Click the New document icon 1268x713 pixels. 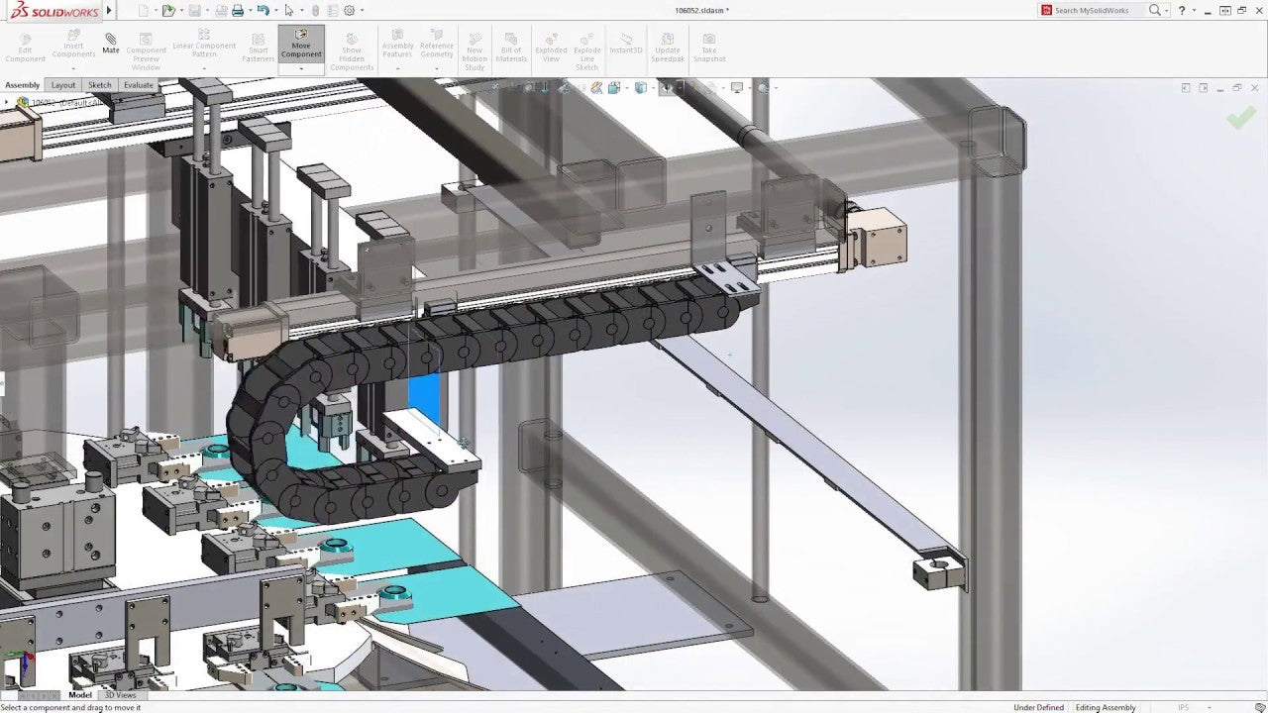(x=145, y=10)
